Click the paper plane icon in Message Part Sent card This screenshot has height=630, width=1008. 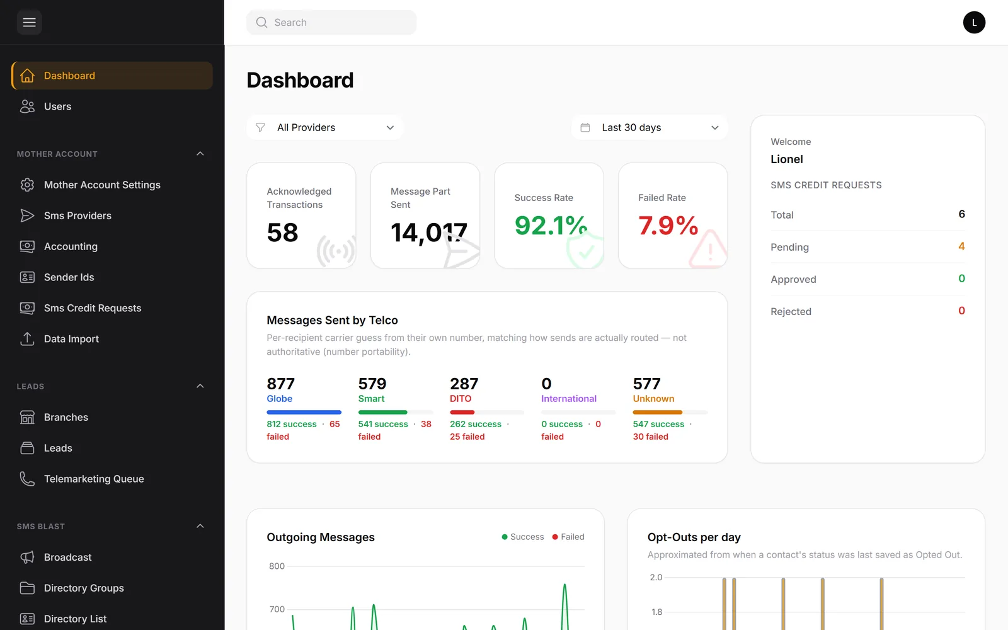tap(461, 250)
